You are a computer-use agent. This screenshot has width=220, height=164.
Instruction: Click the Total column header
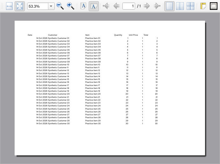pyautogui.click(x=146, y=35)
